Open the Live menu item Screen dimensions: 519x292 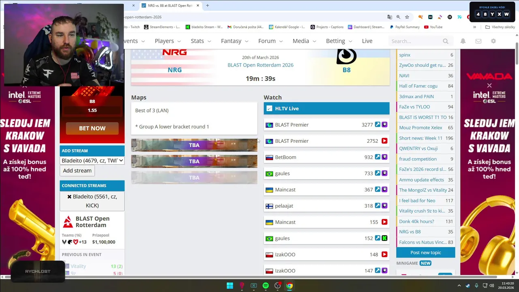367,41
